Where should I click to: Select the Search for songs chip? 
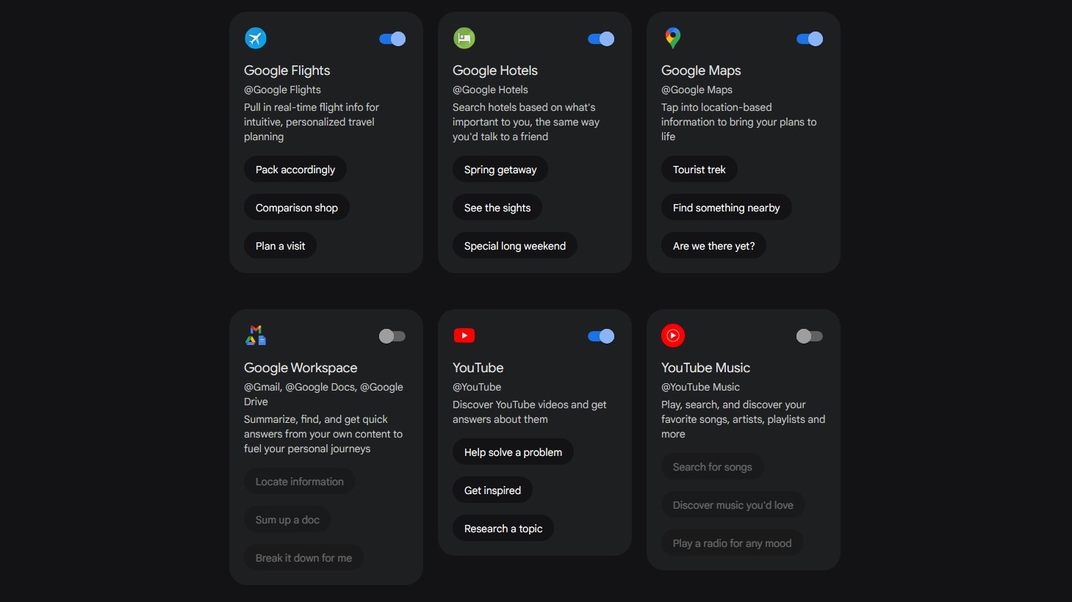tap(713, 467)
